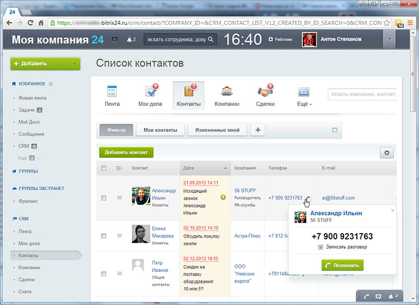Open Мой Диск in sidebar
Viewport: 419px width, 305px height.
29,122
